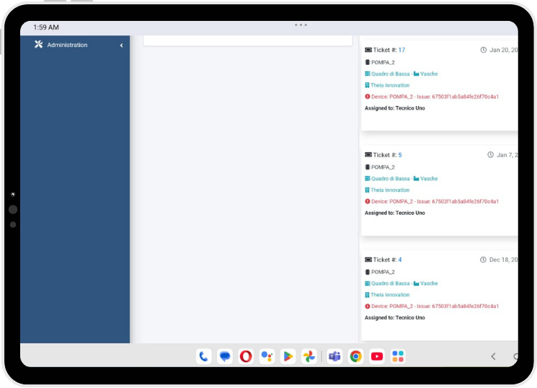537x388 pixels.
Task: Click device chip icon in ticket 5
Action: pos(368,167)
